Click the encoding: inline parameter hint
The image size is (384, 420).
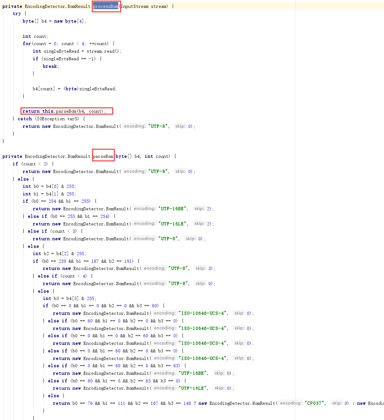tap(135, 126)
